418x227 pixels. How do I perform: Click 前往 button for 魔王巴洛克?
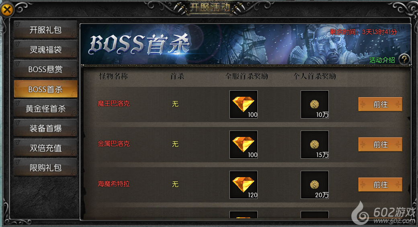coord(380,104)
